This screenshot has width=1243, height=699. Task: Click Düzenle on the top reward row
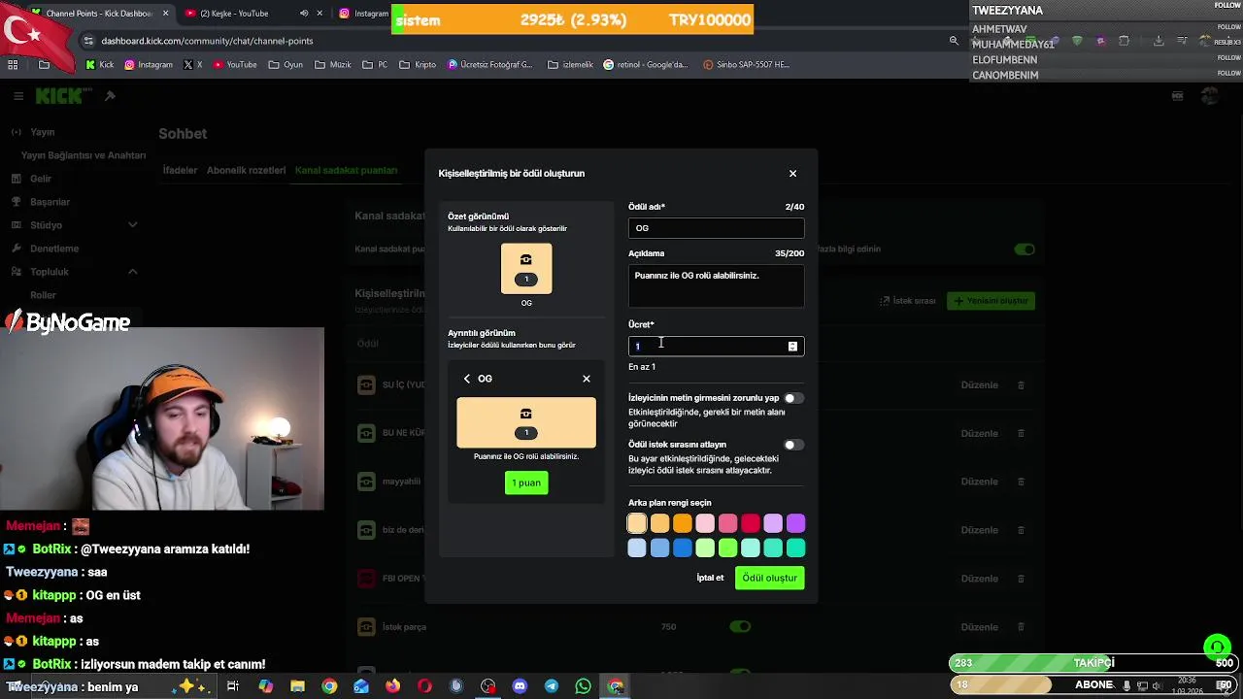(979, 385)
